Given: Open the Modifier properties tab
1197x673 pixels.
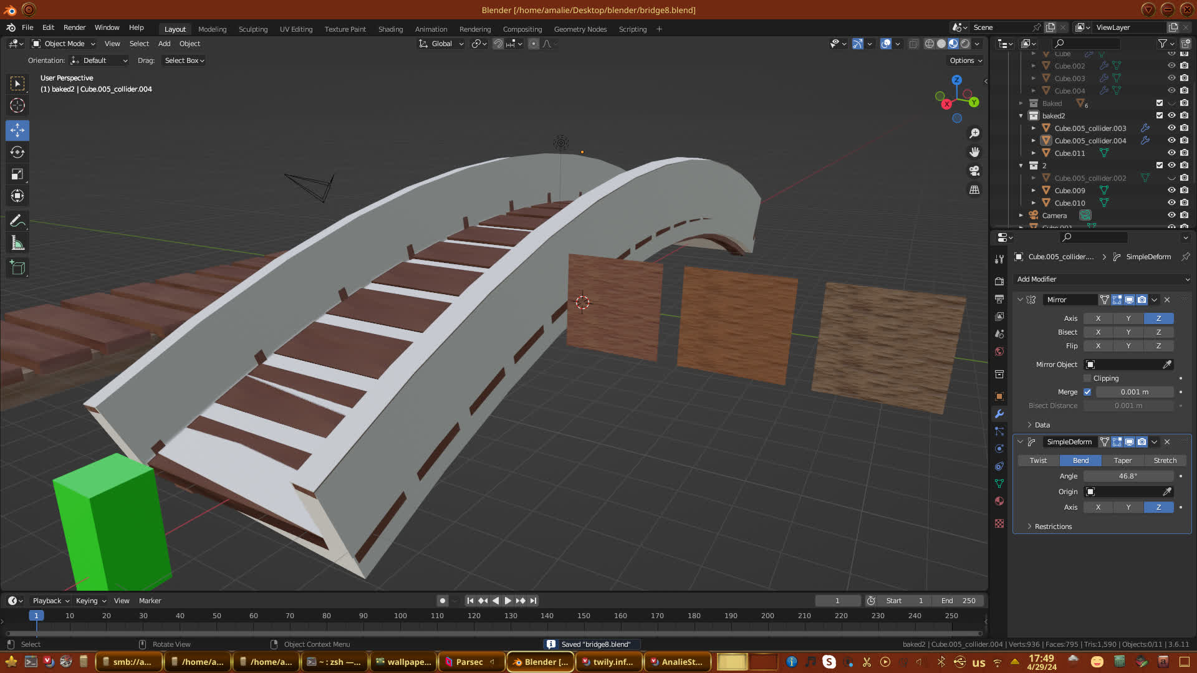Looking at the screenshot, I should click(999, 414).
